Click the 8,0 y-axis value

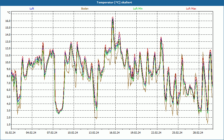coord(8,76)
